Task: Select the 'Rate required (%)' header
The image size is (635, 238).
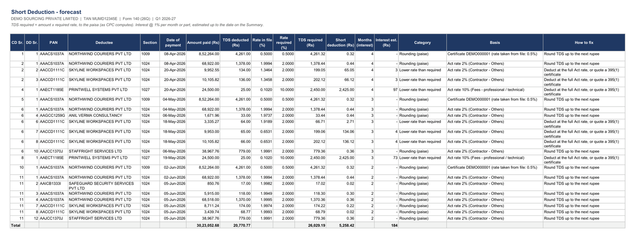Action: (x=284, y=43)
